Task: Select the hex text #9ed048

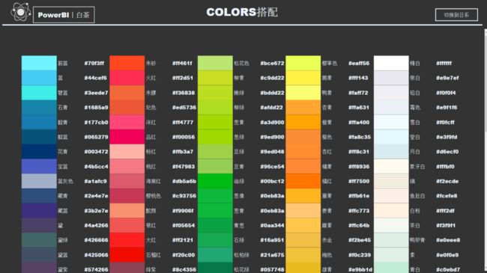Action: pyautogui.click(x=272, y=152)
